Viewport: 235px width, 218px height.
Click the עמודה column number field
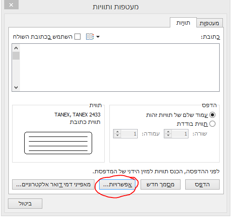(x=129, y=134)
